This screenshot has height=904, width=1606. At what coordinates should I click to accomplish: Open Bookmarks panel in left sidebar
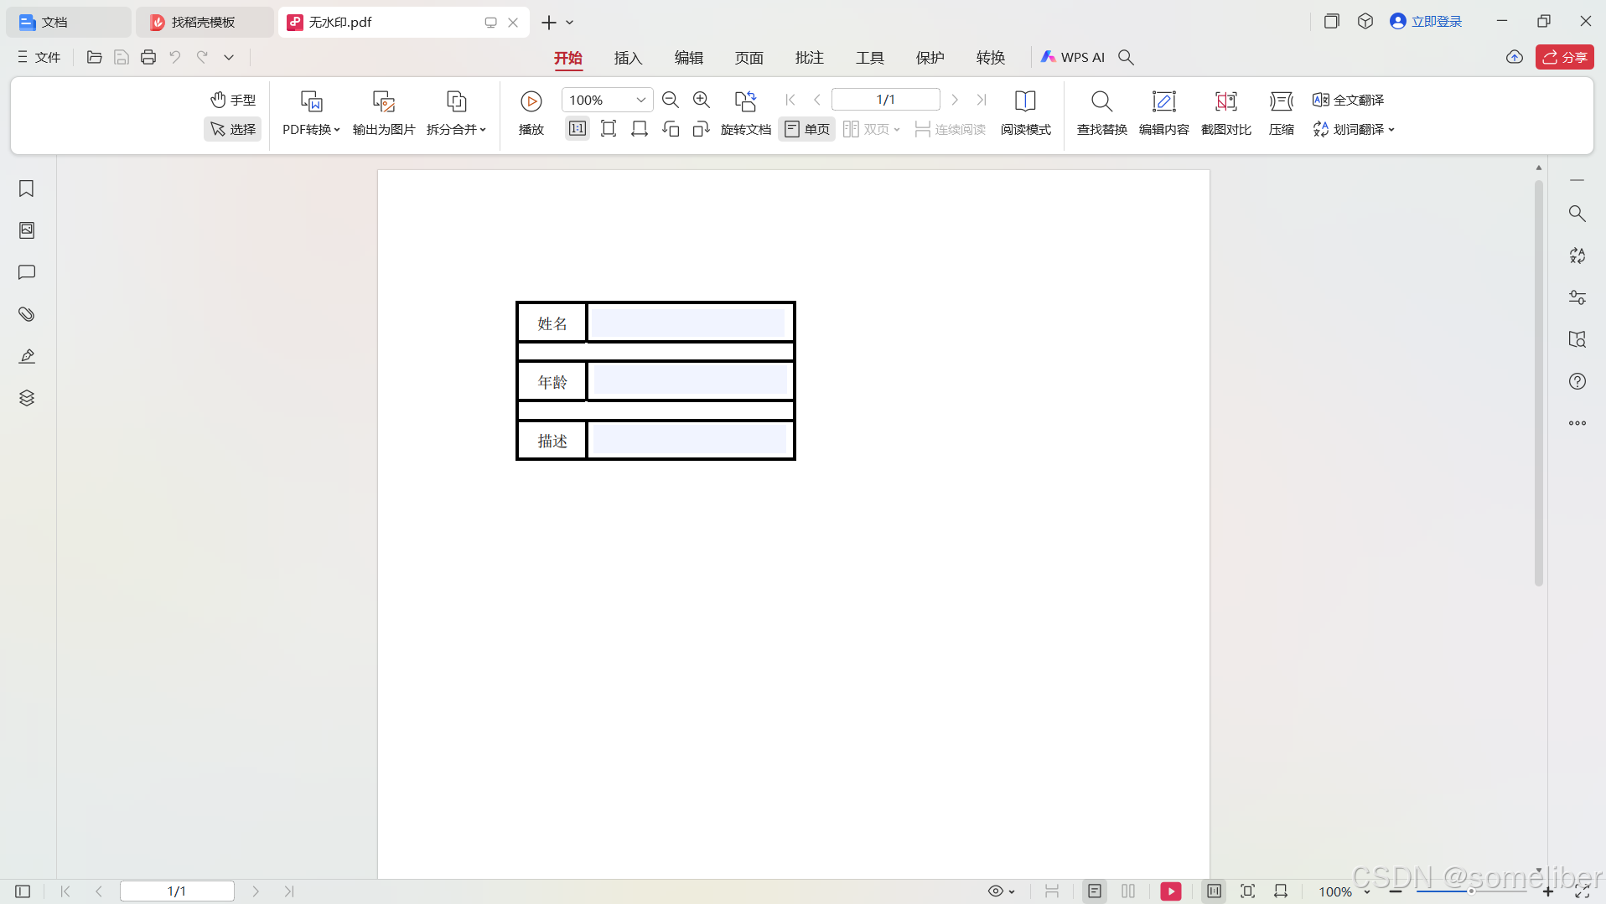(27, 189)
